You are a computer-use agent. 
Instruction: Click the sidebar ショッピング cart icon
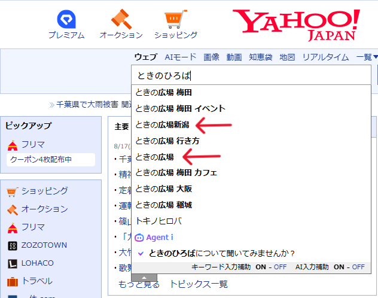point(13,191)
